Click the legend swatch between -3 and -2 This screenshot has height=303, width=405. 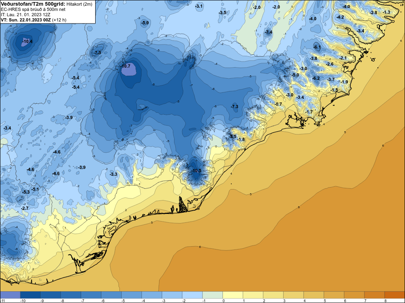(172, 295)
